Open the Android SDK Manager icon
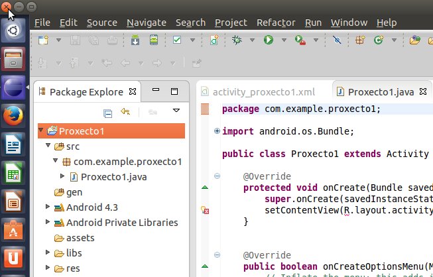The image size is (433, 277). (135, 40)
